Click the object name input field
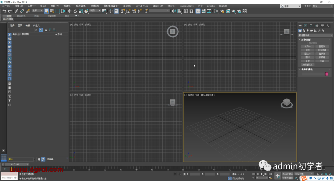This screenshot has height=181, width=334. [313, 74]
